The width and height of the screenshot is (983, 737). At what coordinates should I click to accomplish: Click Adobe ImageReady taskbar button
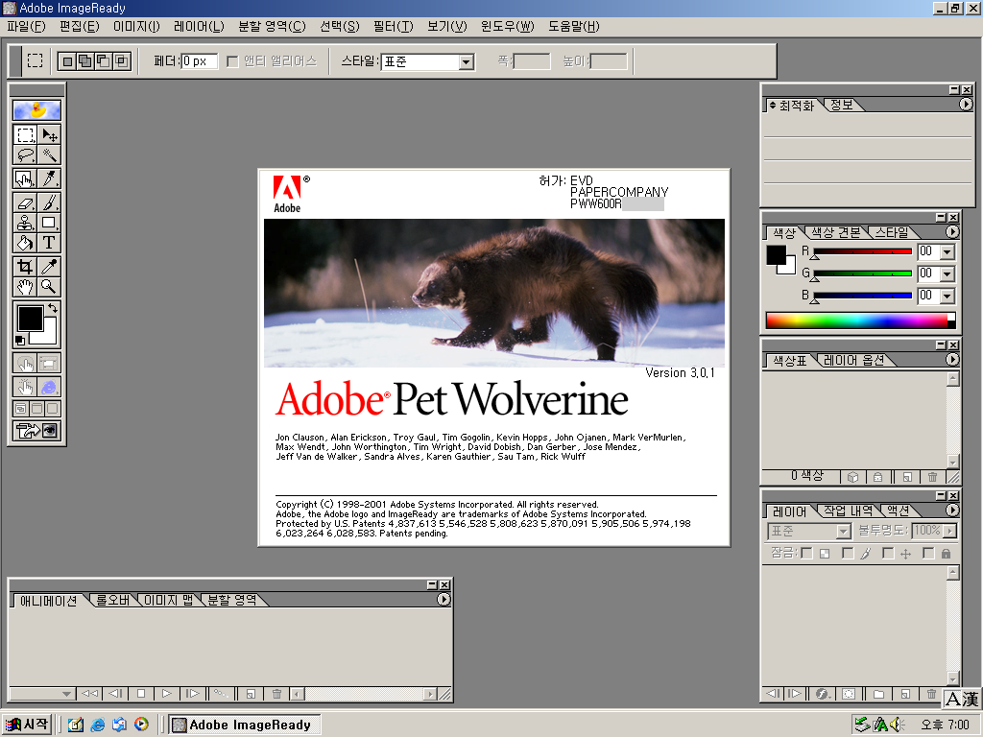pyautogui.click(x=245, y=725)
